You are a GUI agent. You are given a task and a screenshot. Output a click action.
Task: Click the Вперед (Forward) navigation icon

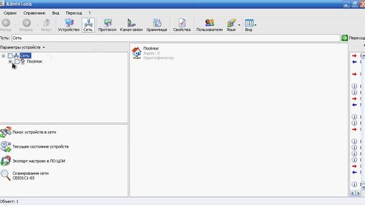27,23
